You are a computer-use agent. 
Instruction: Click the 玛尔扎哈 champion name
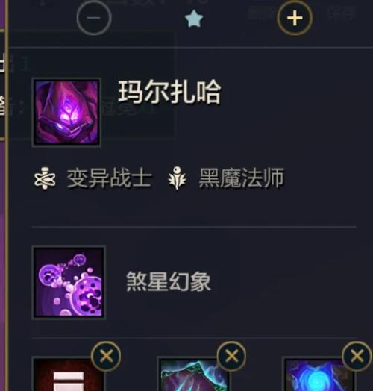coord(169,92)
